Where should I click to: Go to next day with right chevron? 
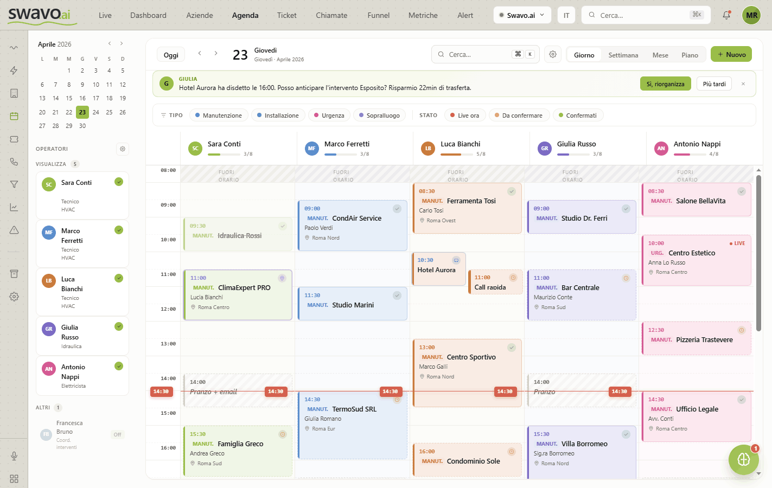point(216,53)
